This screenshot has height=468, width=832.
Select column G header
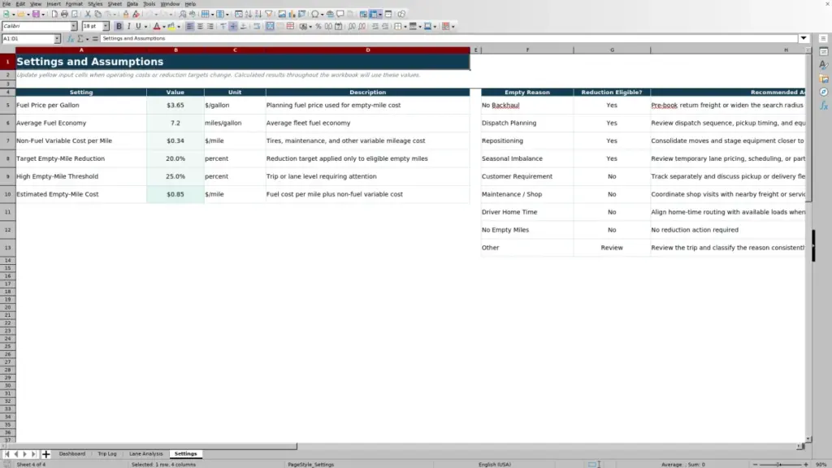pos(612,50)
